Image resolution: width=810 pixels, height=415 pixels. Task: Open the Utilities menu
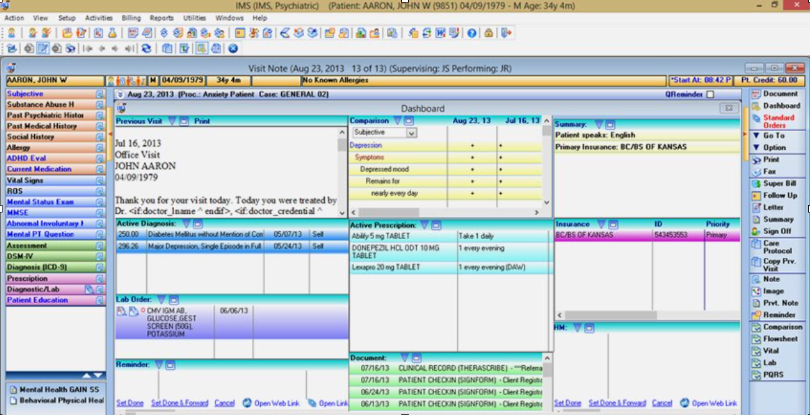click(x=194, y=18)
